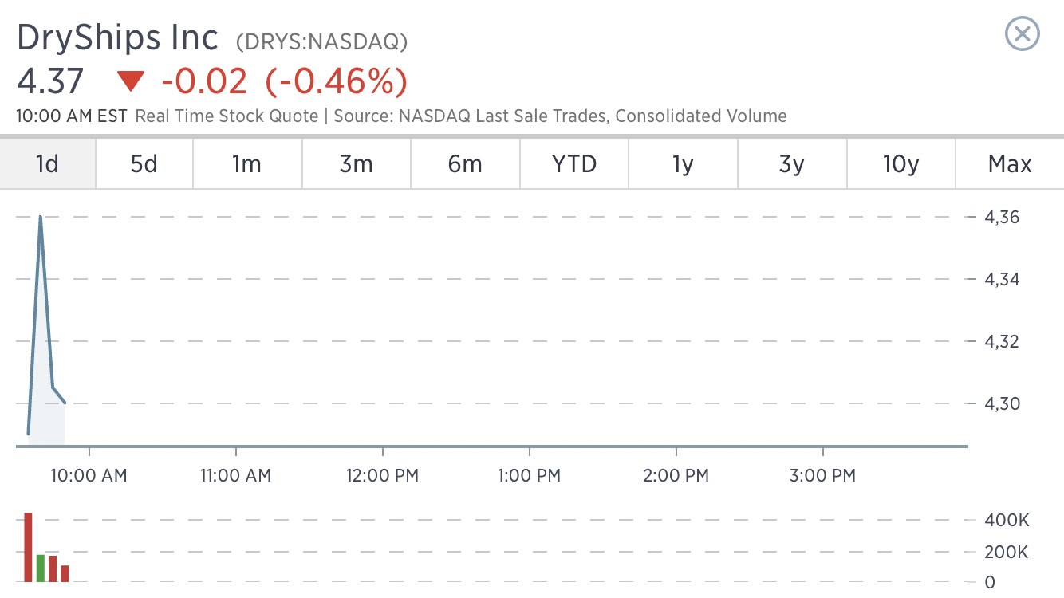Open the 3m chart view
Image resolution: width=1064 pixels, height=598 pixels.
click(x=357, y=164)
